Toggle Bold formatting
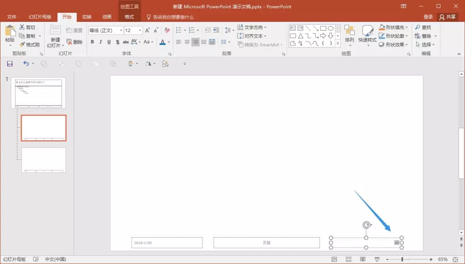This screenshot has height=264, width=465. pos(92,42)
